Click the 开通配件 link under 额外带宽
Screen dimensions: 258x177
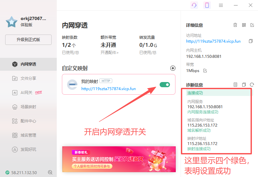tap(109, 52)
